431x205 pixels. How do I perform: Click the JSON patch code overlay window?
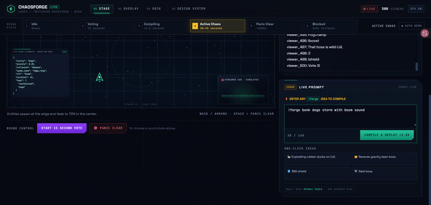click(x=40, y=73)
